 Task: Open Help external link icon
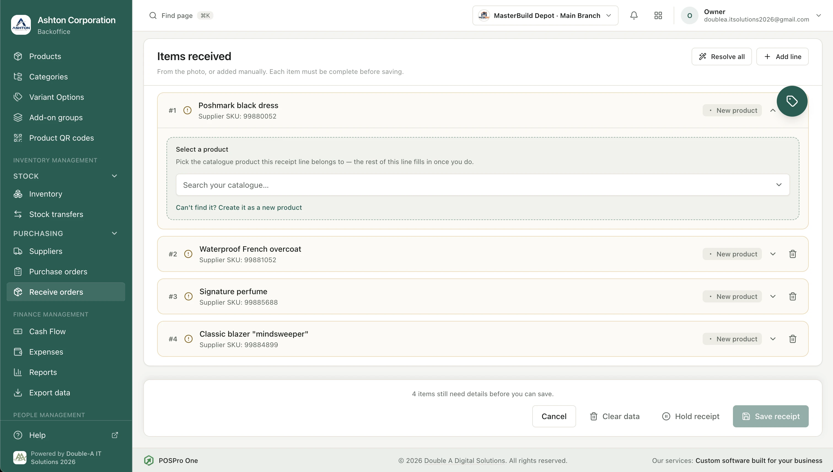pyautogui.click(x=115, y=435)
